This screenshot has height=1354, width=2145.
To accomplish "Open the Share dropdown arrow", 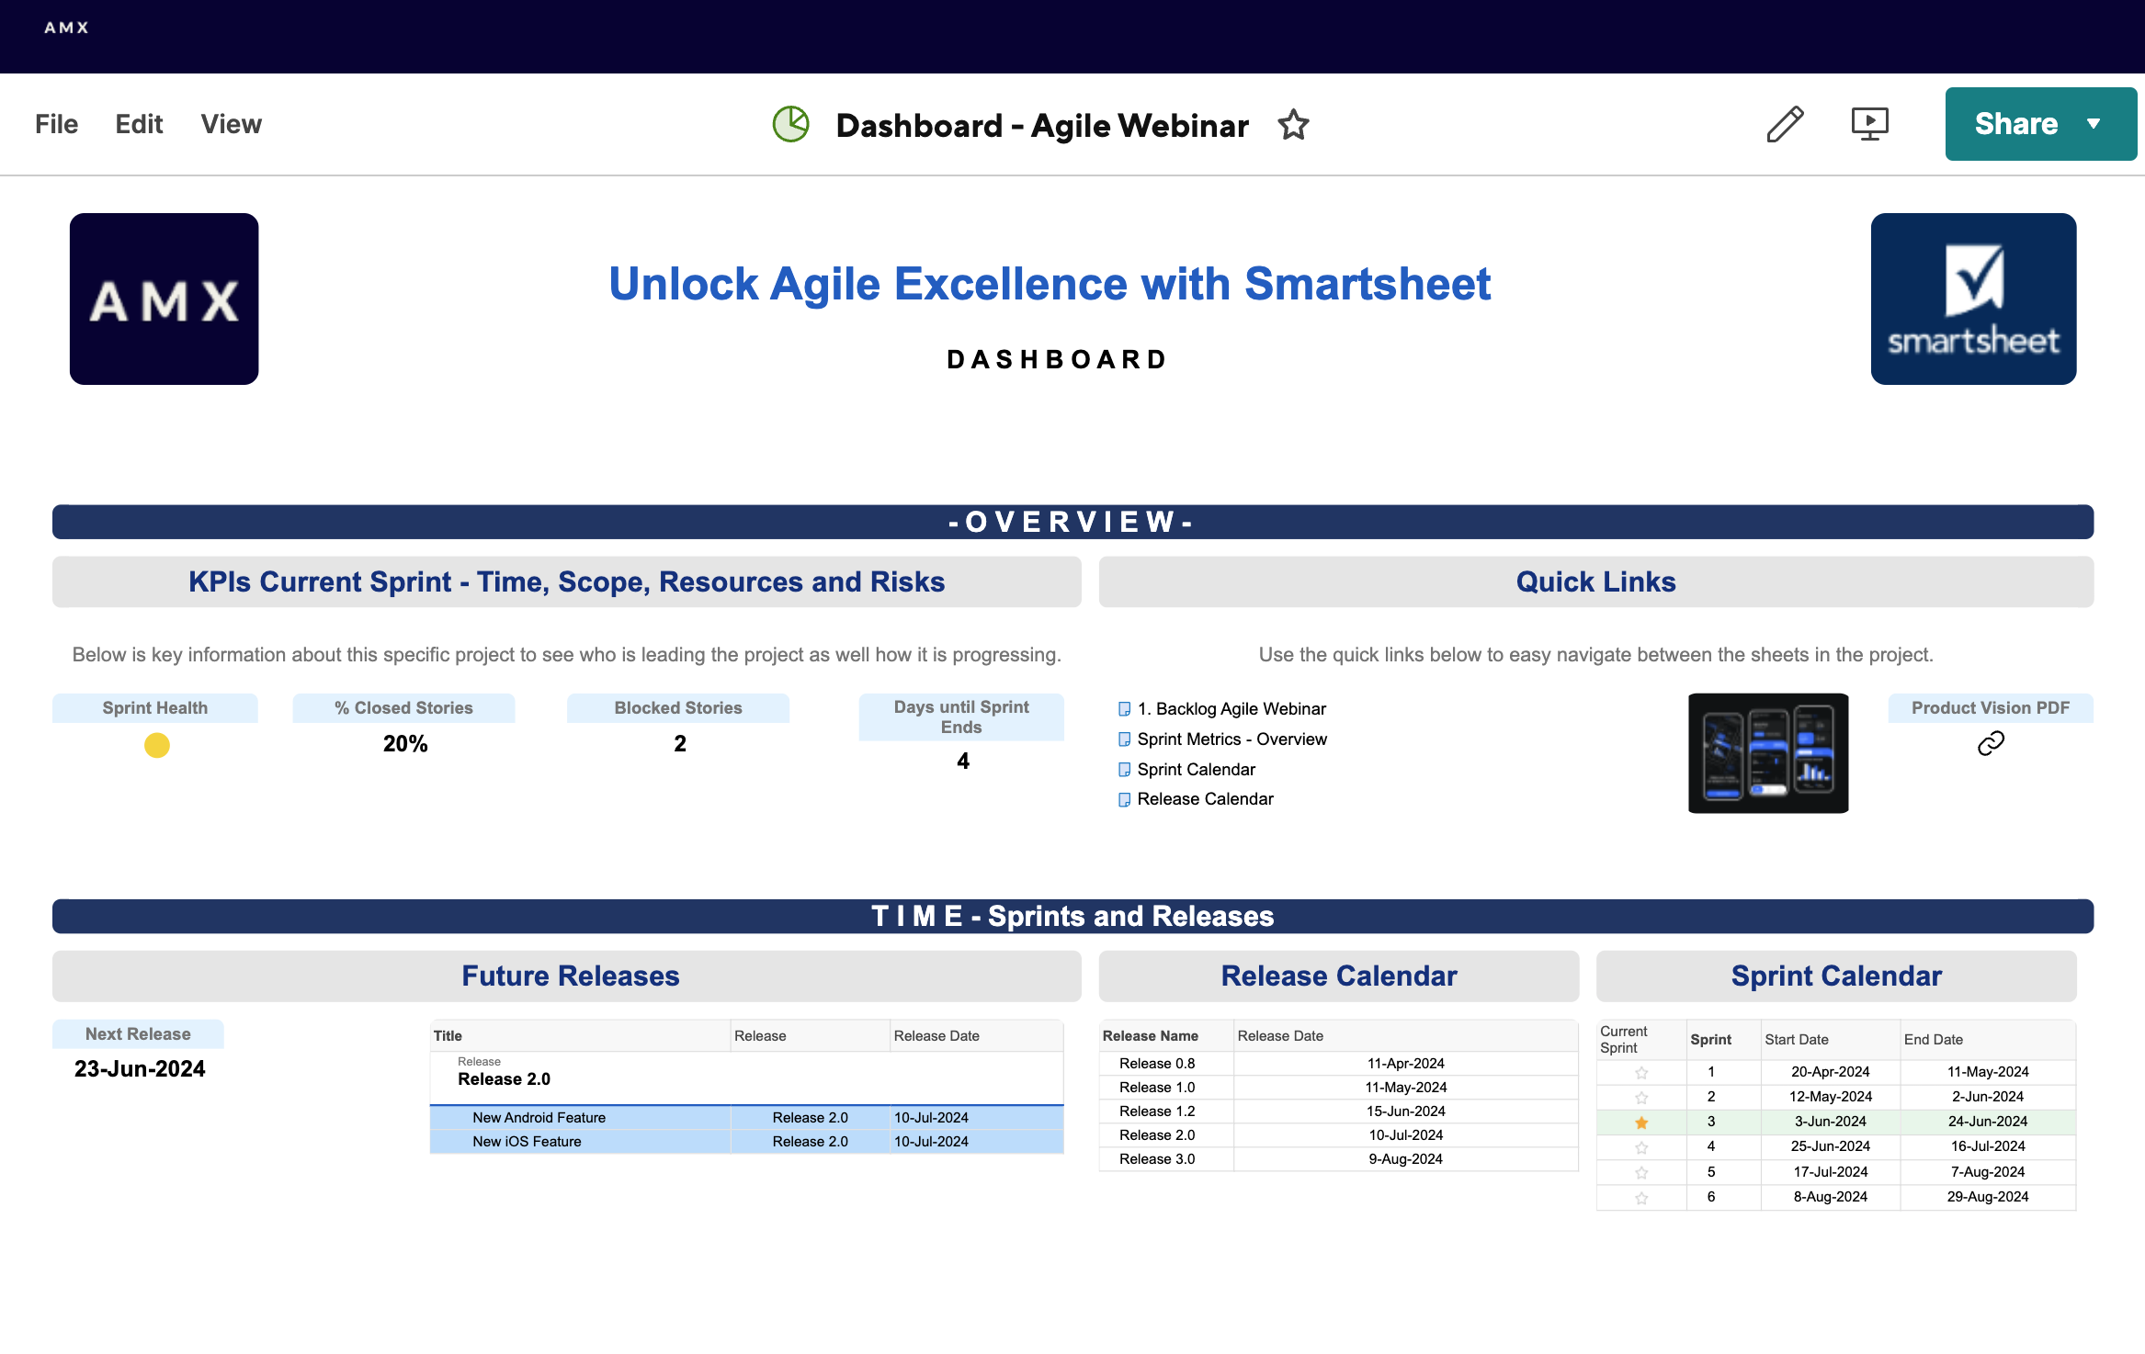I will coord(2094,123).
